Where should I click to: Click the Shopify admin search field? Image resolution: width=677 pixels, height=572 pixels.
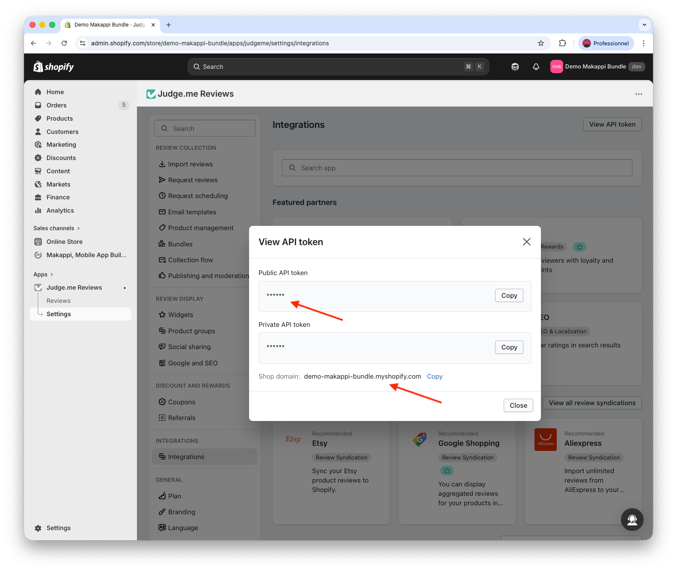click(338, 67)
